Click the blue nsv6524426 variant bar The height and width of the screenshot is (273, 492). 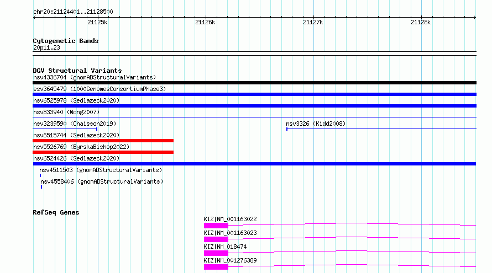[254, 164]
